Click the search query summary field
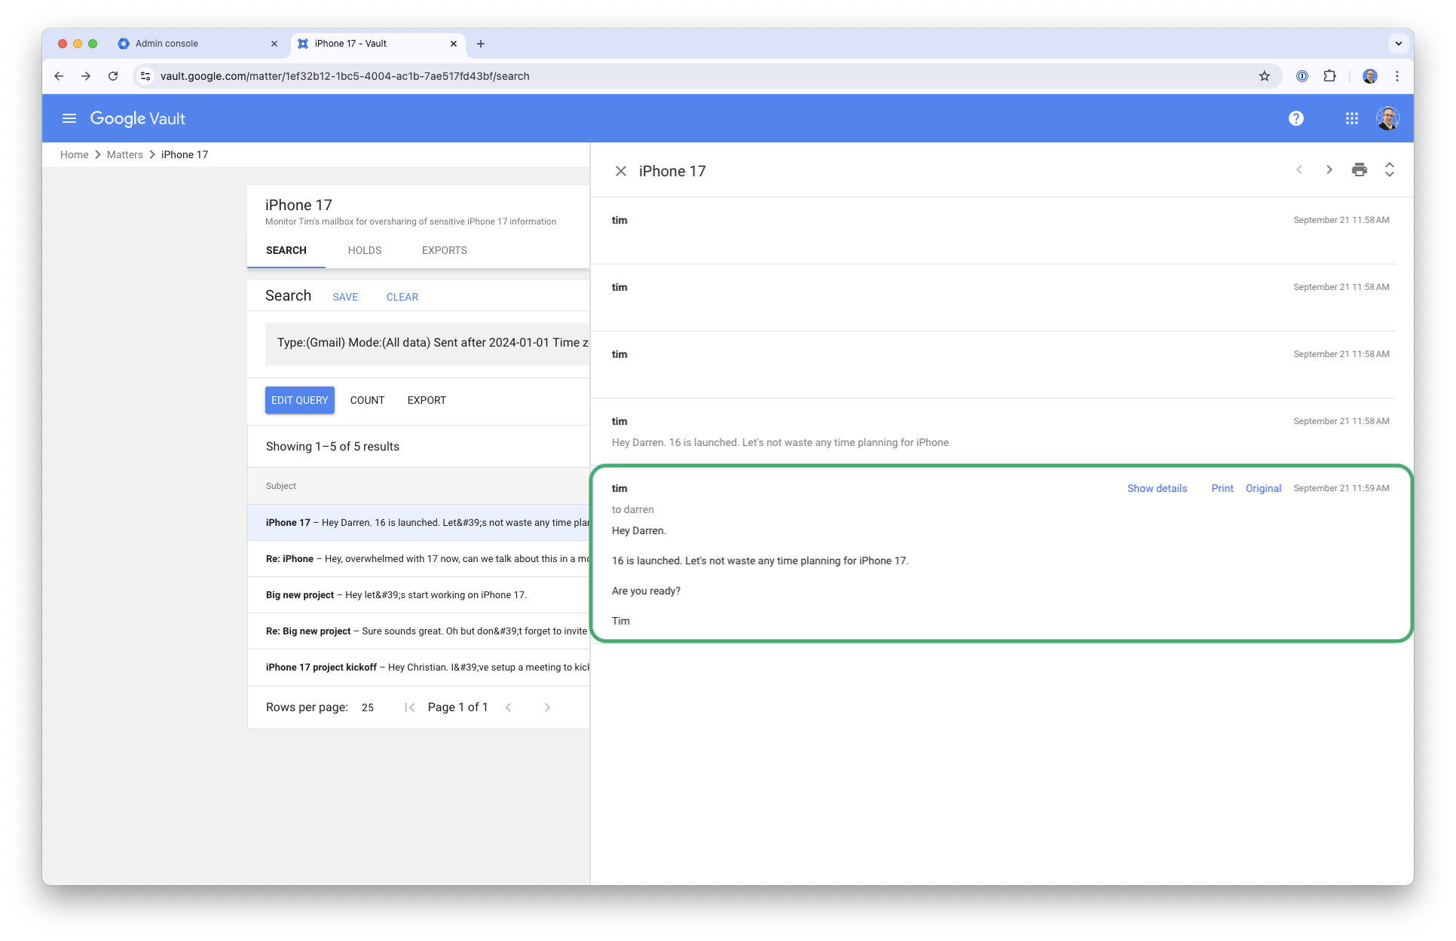Viewport: 1456px width, 941px height. (x=427, y=343)
